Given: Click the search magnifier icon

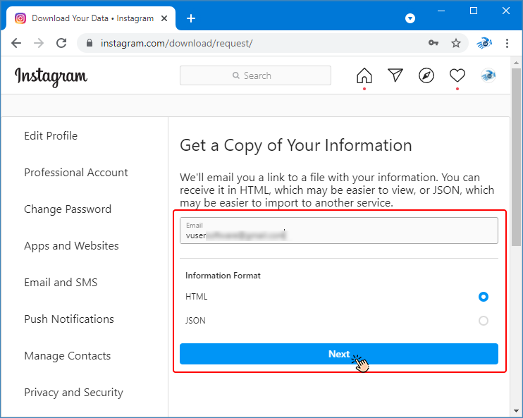Looking at the screenshot, I should point(236,75).
